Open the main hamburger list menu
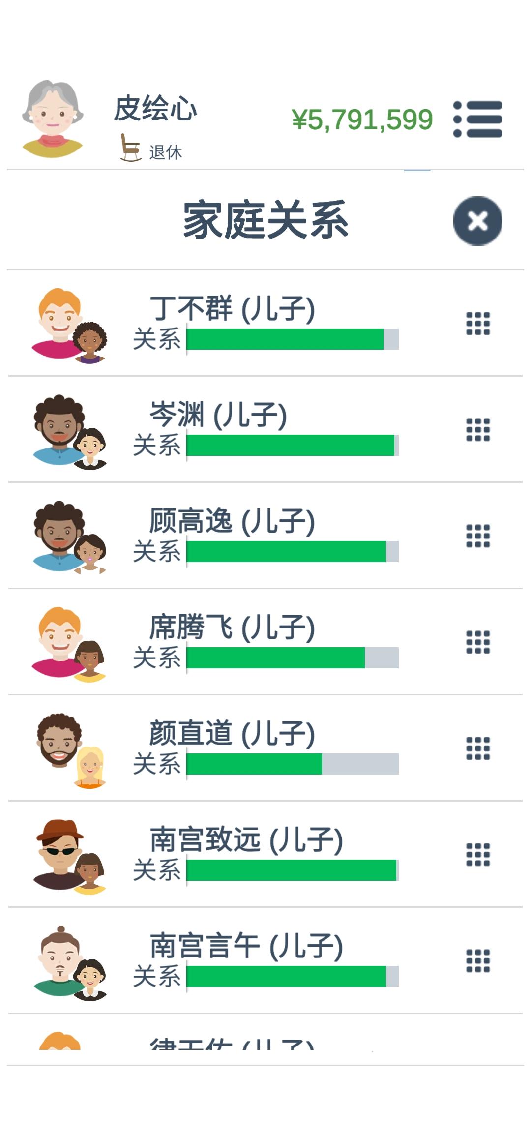Screen dimensions: 531x1136 pyautogui.click(x=478, y=119)
